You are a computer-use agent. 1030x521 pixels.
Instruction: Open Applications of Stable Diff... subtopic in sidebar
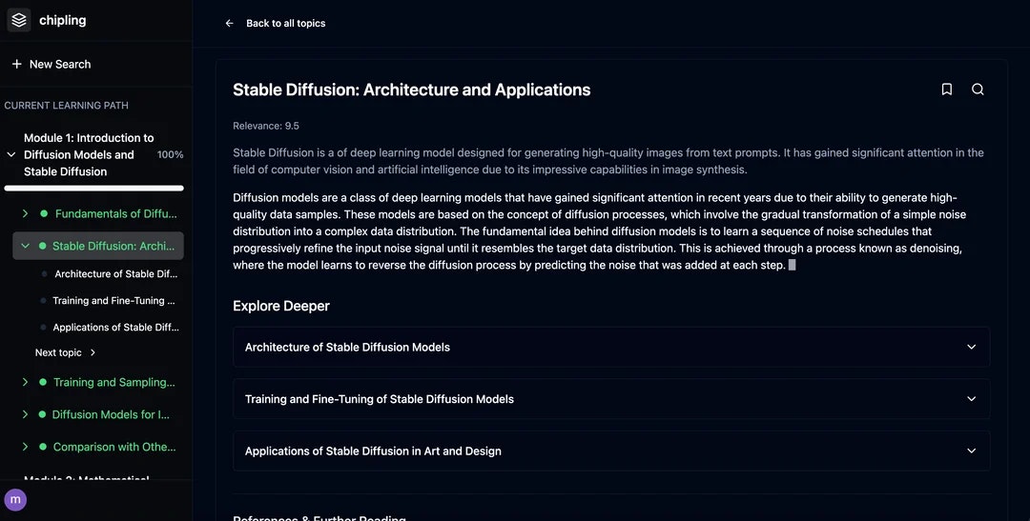(115, 327)
